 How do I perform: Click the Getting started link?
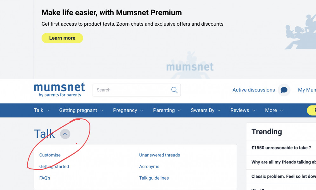[54, 166]
